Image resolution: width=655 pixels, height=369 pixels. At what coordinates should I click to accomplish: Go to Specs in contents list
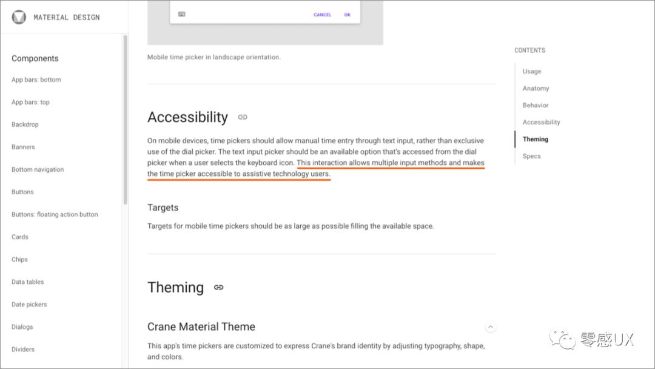tap(531, 156)
